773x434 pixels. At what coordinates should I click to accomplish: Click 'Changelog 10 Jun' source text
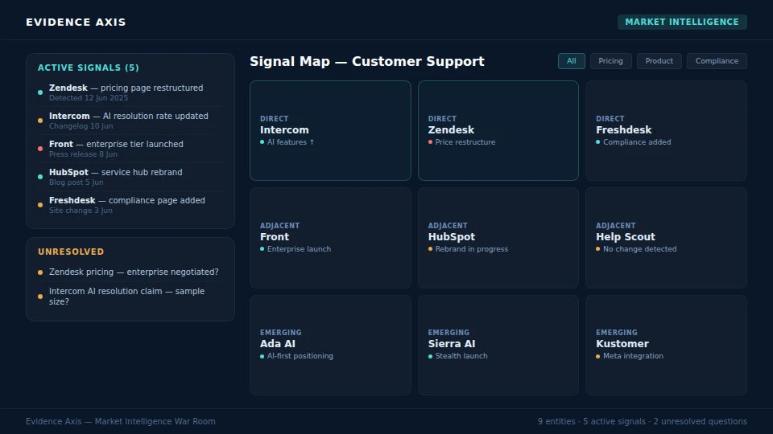[81, 126]
